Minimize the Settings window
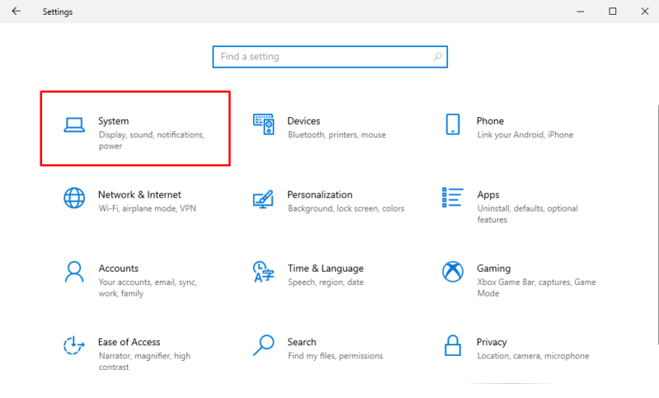The height and width of the screenshot is (398, 659). coord(575,12)
